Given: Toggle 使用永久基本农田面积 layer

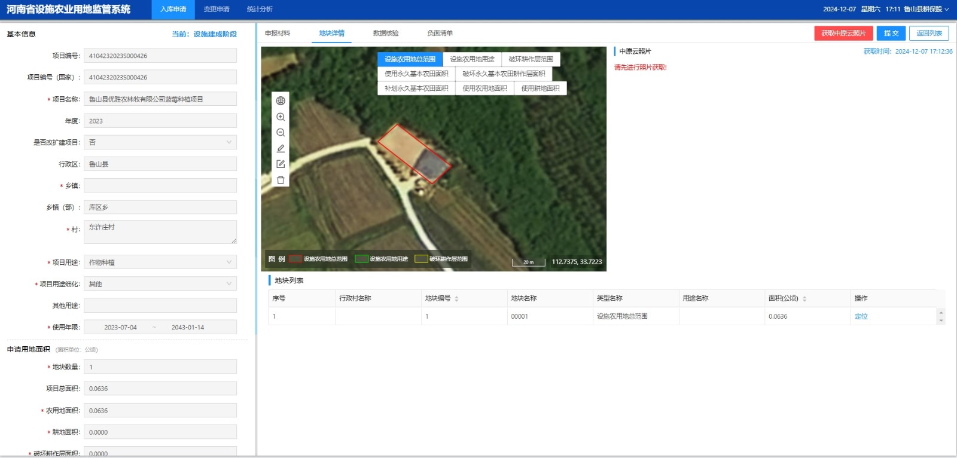Looking at the screenshot, I should coord(416,74).
